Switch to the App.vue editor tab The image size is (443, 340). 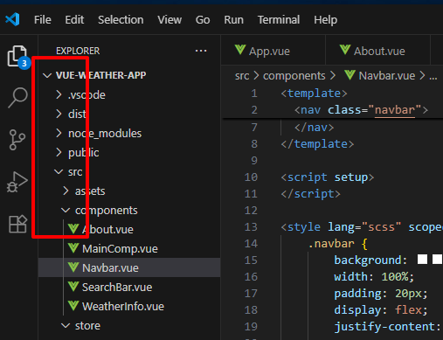click(273, 51)
